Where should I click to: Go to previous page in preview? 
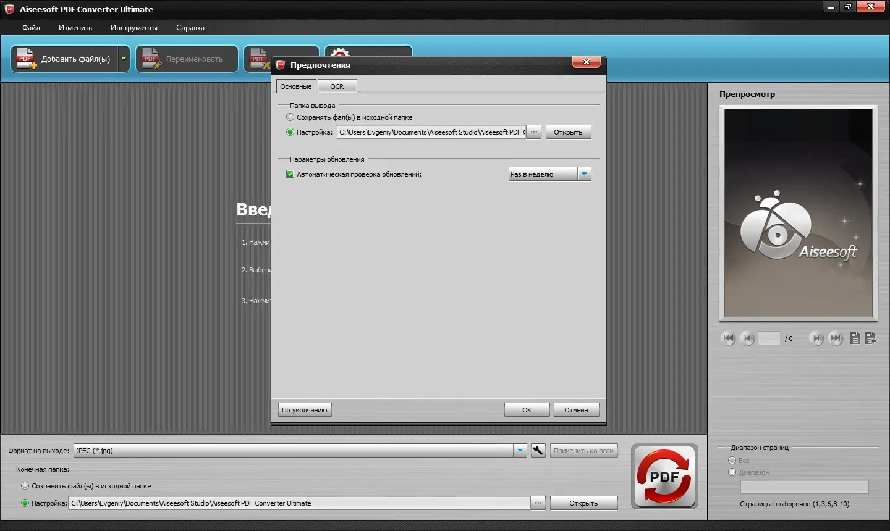tap(747, 338)
